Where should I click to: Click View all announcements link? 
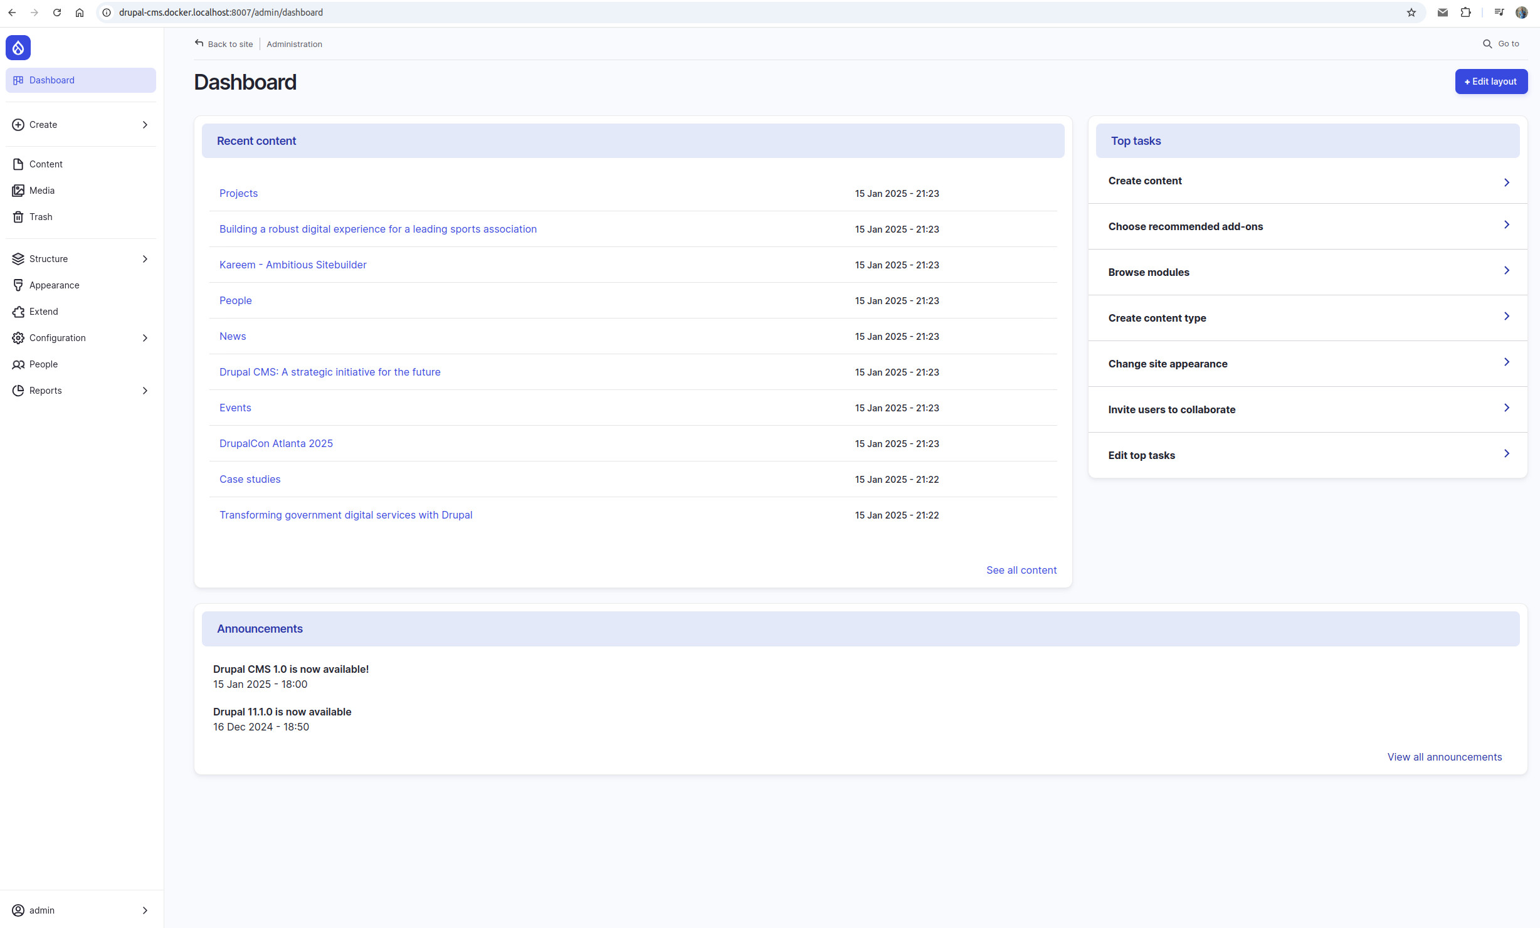click(1445, 756)
